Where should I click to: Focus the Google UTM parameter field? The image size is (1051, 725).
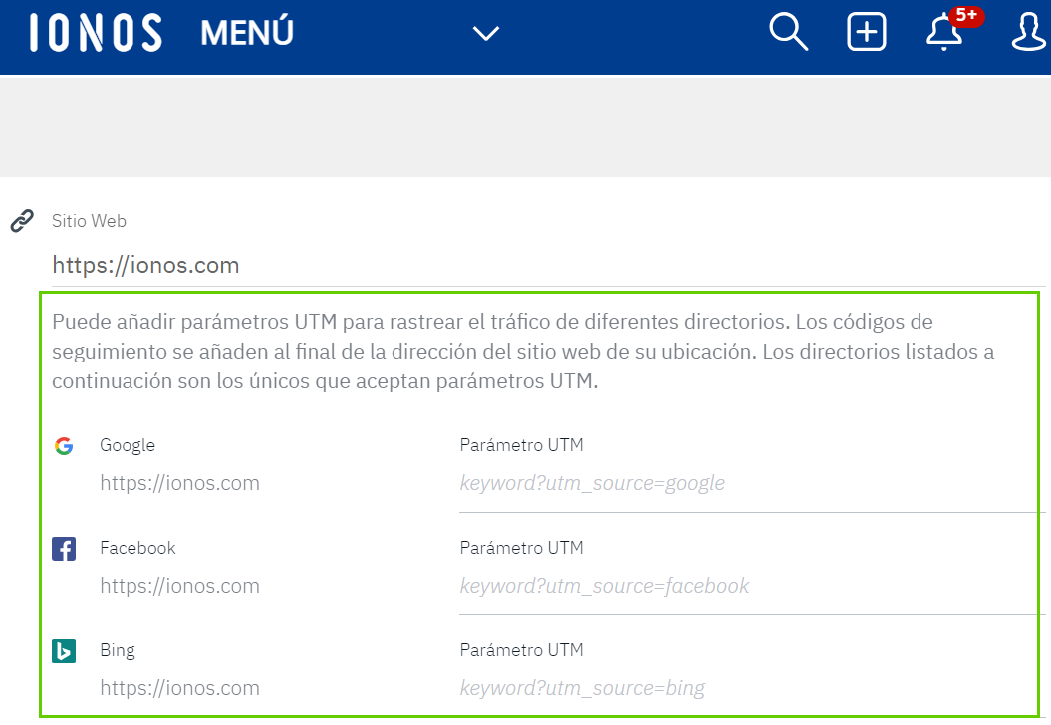[752, 484]
